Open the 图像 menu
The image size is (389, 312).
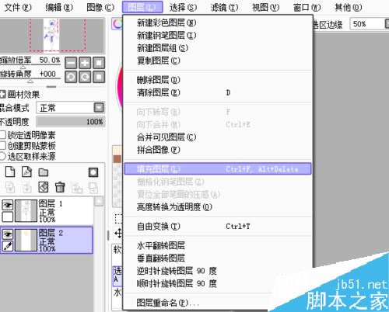coord(100,7)
